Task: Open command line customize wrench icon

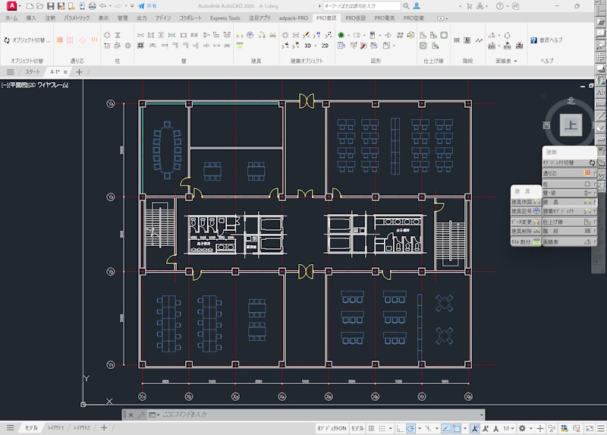Action: tap(141, 415)
